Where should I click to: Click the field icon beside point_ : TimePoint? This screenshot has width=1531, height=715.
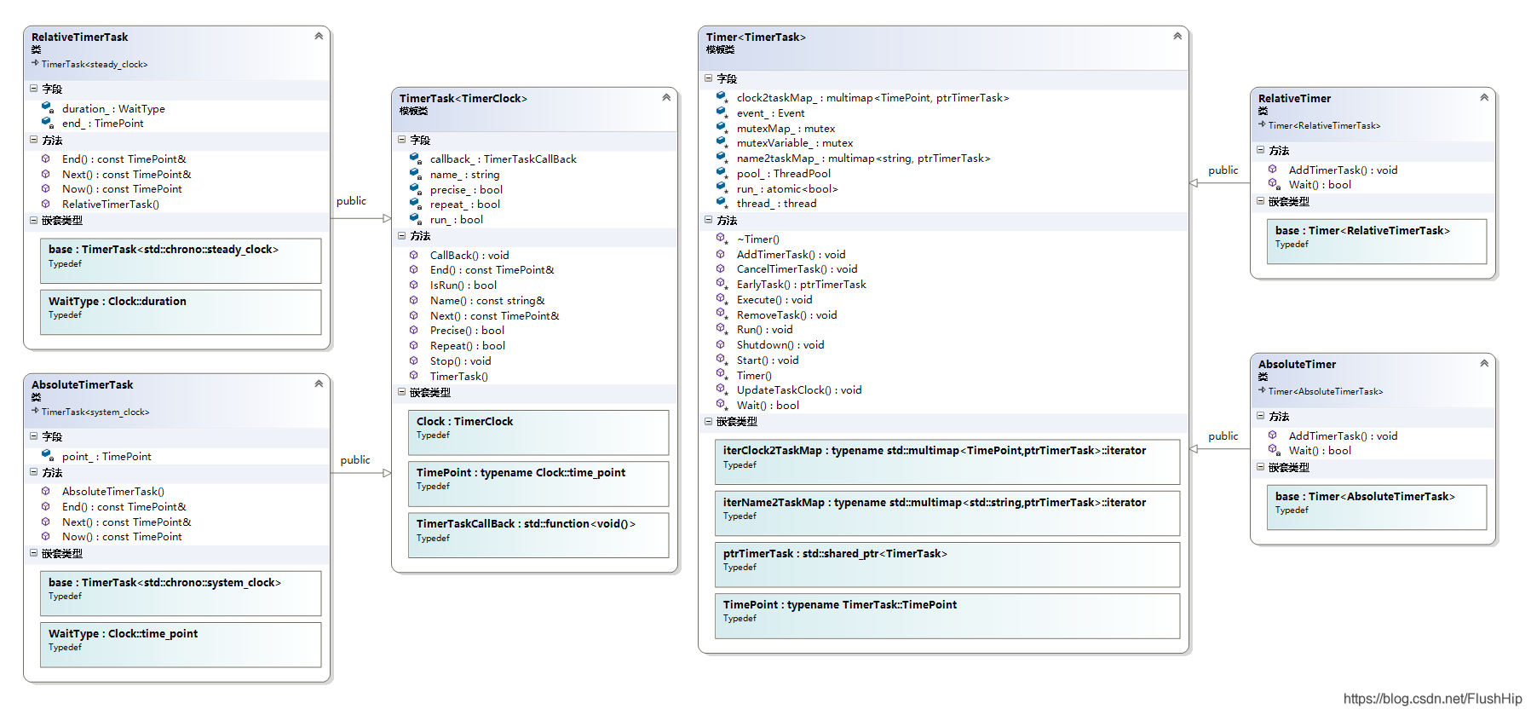tap(48, 456)
